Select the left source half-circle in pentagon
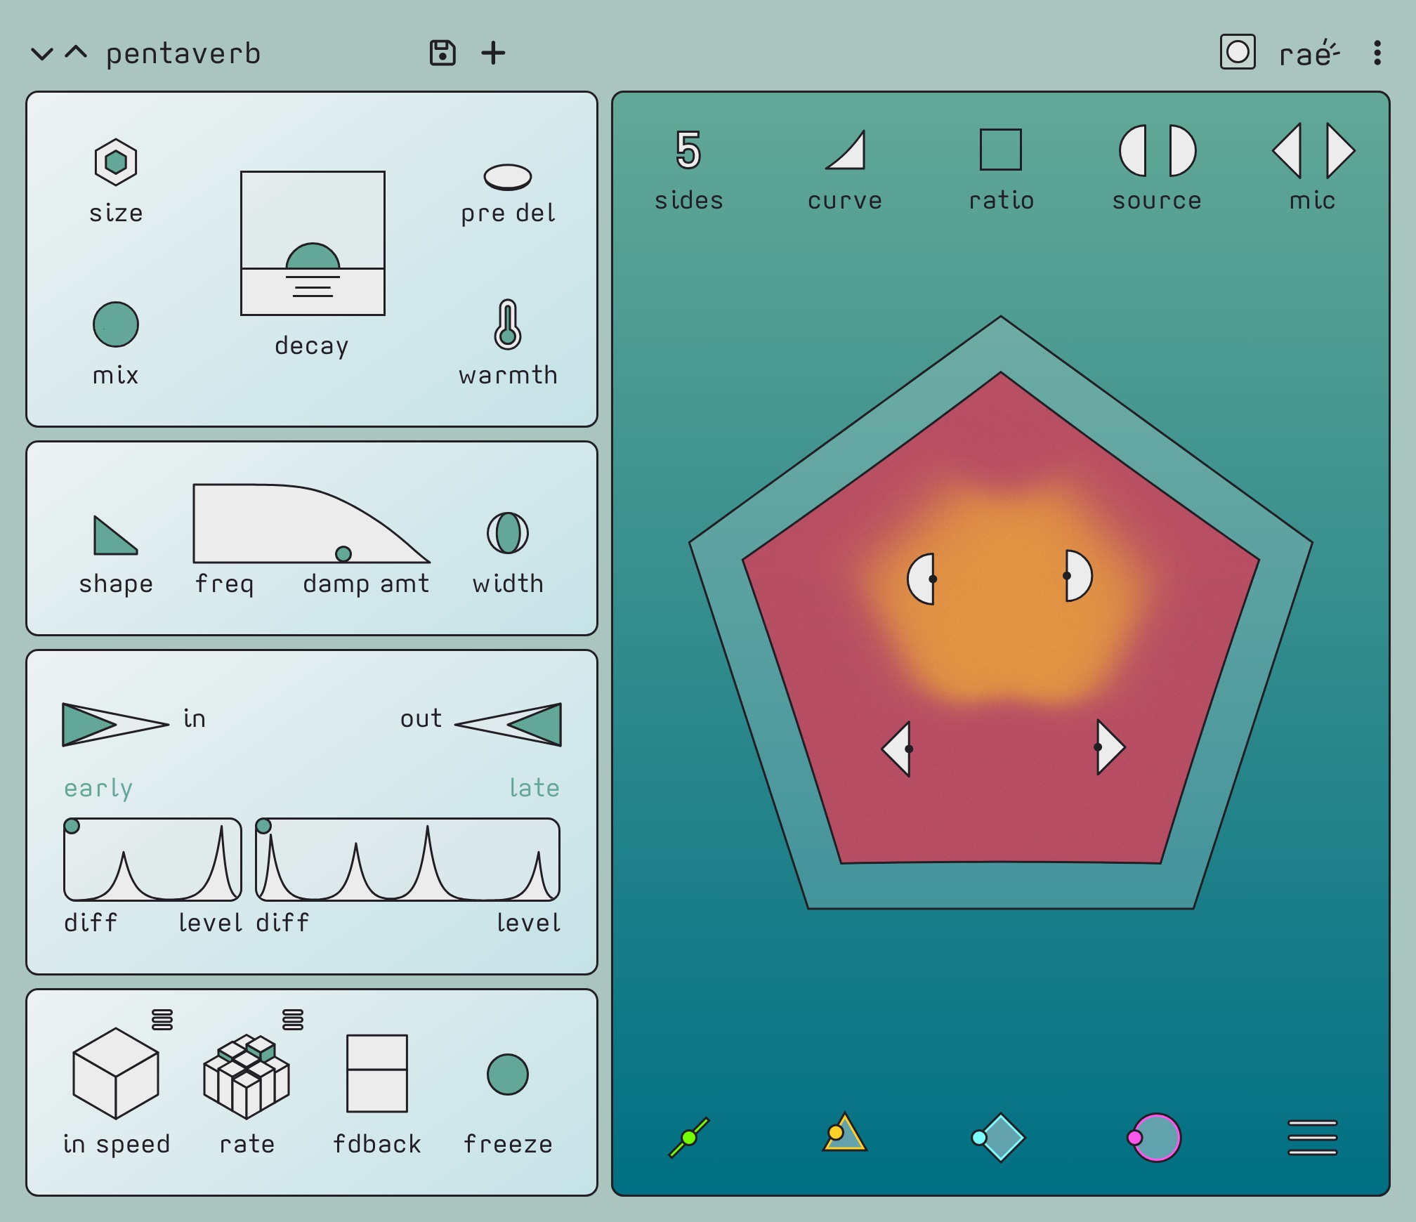 coord(922,579)
